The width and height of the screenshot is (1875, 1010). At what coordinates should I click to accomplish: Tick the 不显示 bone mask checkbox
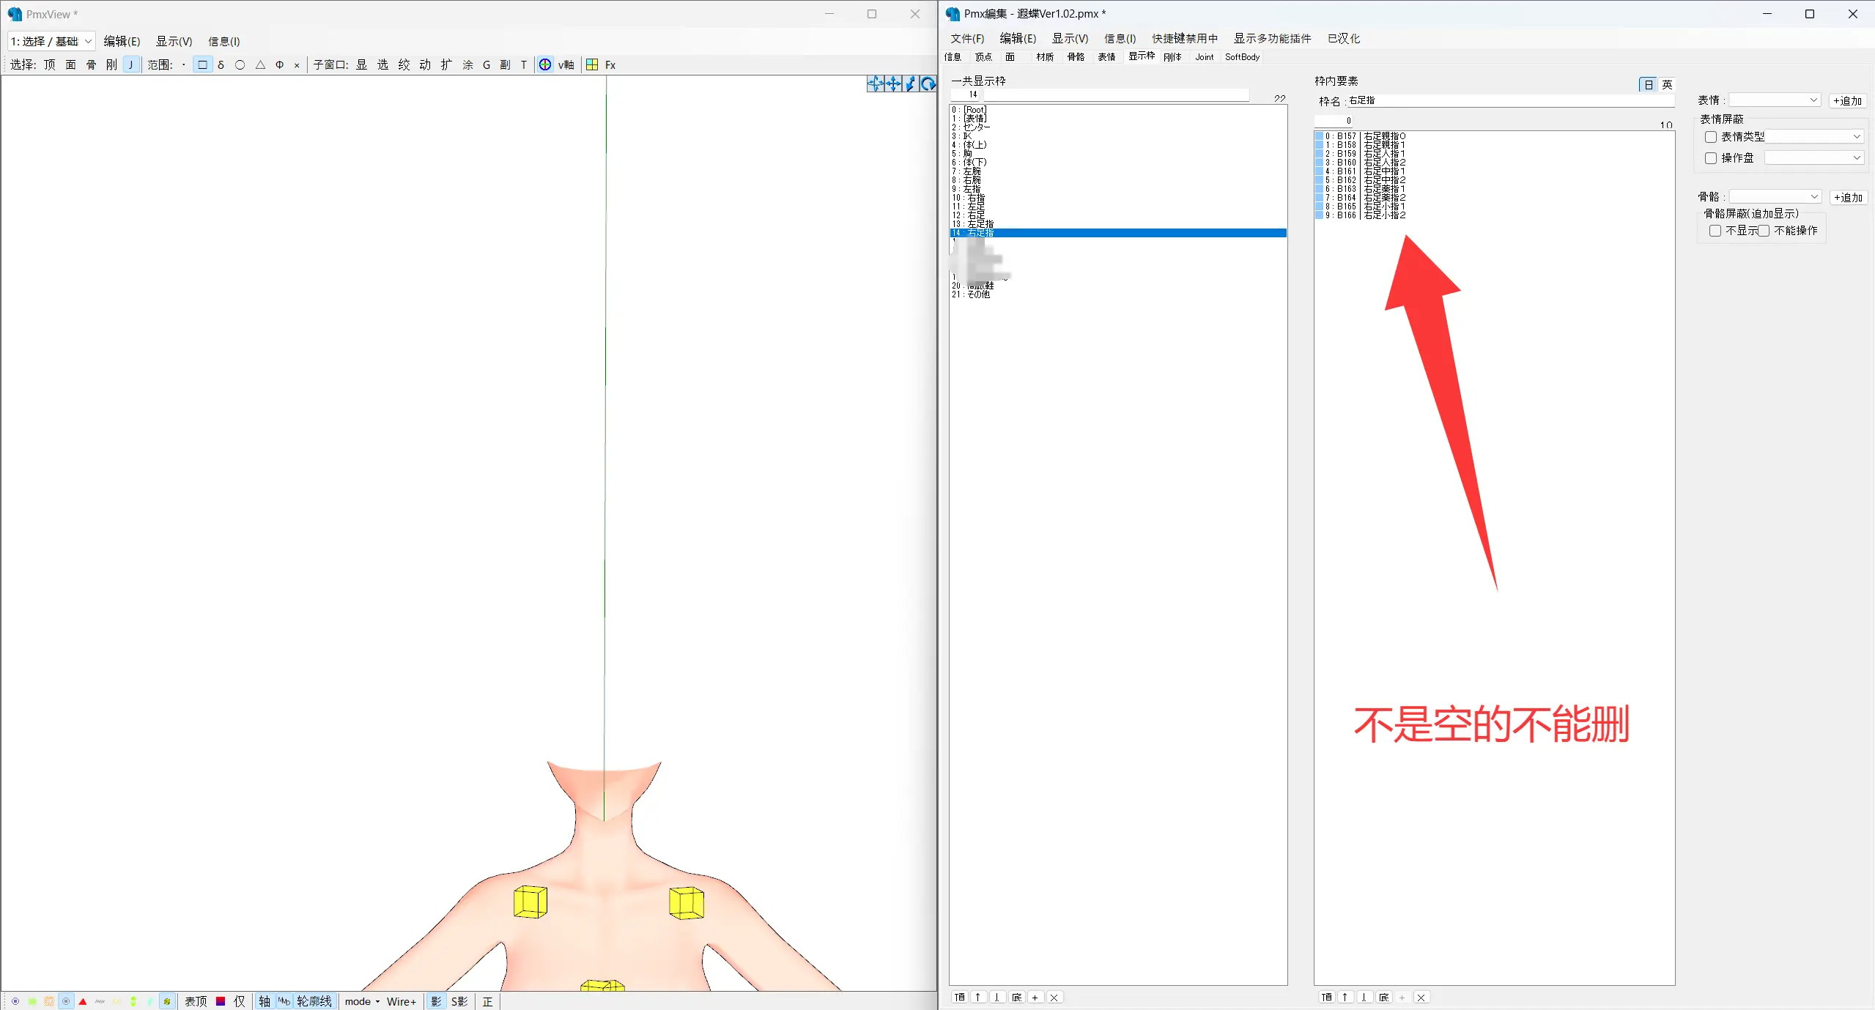pos(1715,231)
